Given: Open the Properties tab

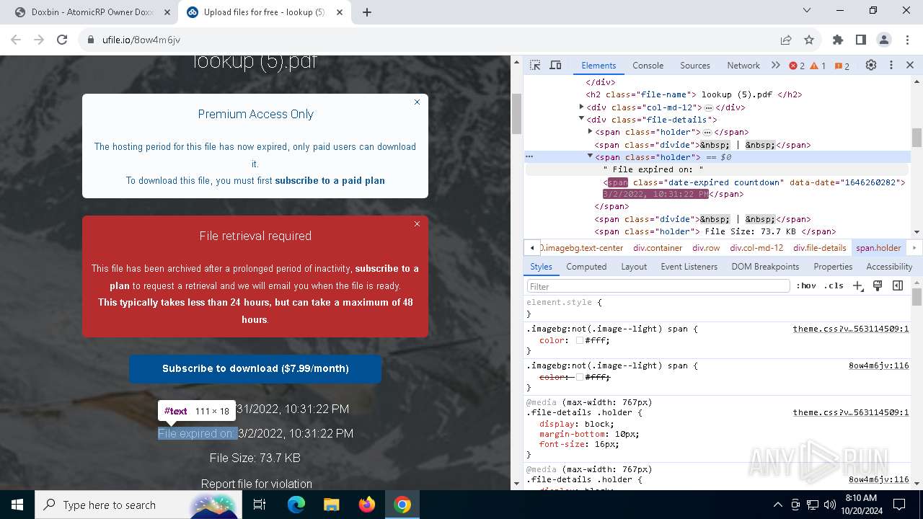Looking at the screenshot, I should coord(833,267).
